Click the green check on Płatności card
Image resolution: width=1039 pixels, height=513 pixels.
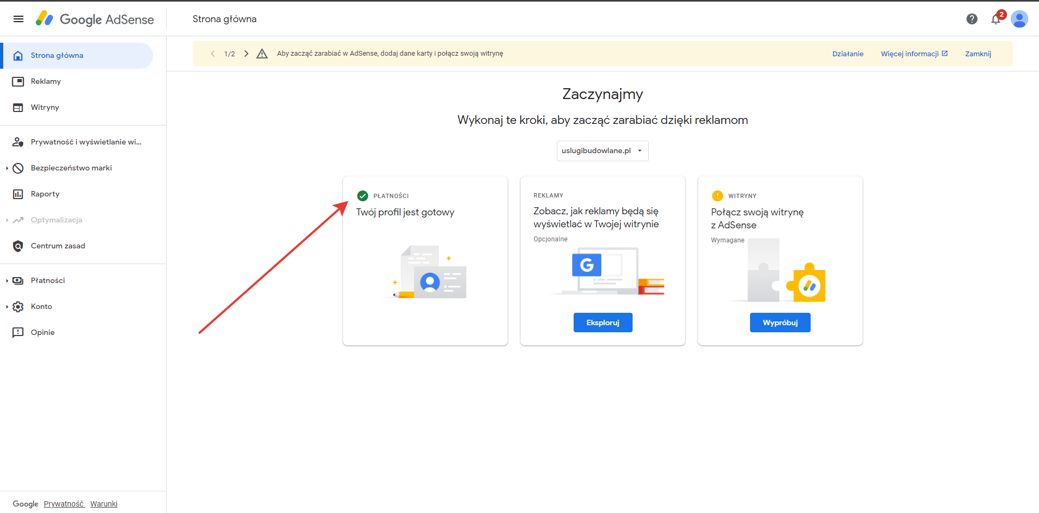(x=363, y=196)
